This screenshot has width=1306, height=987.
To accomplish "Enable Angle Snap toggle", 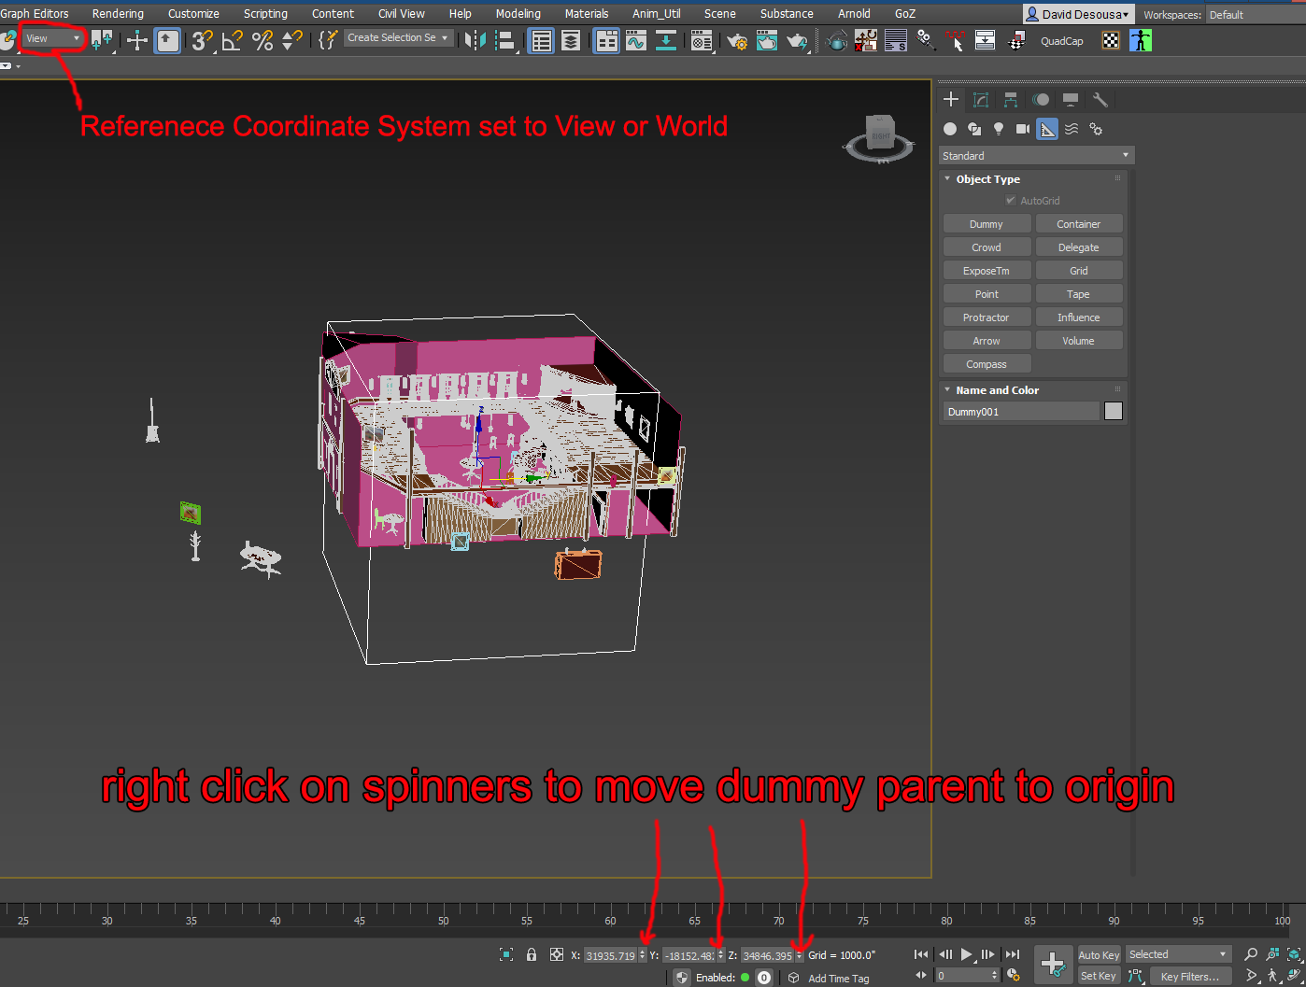I will click(x=232, y=40).
